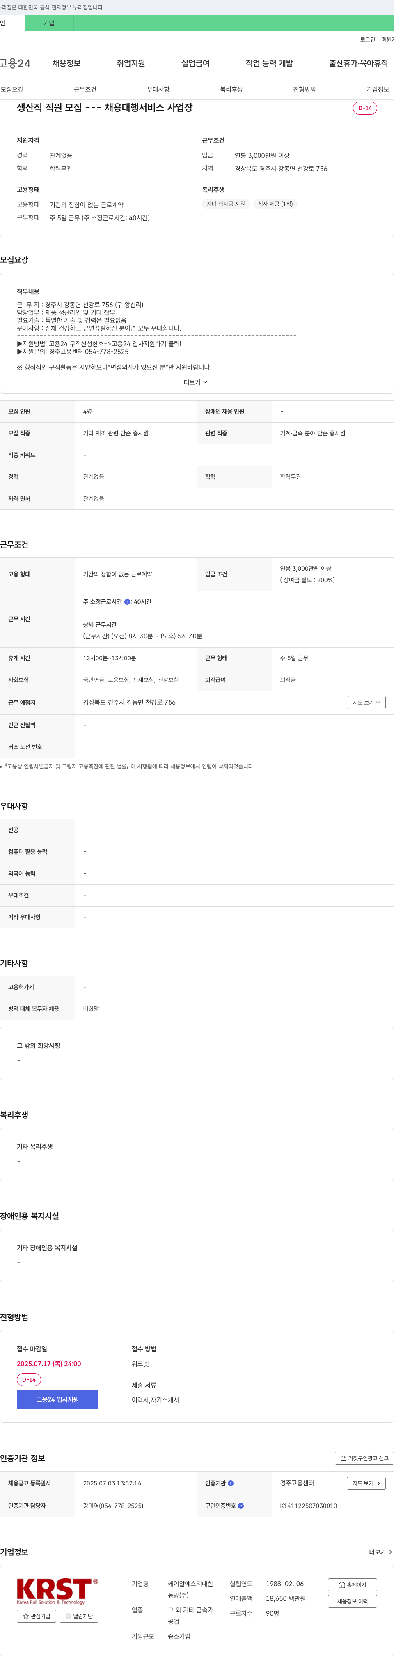Select the 기업 top tab
Screen dimensions: 394x1656
point(49,23)
